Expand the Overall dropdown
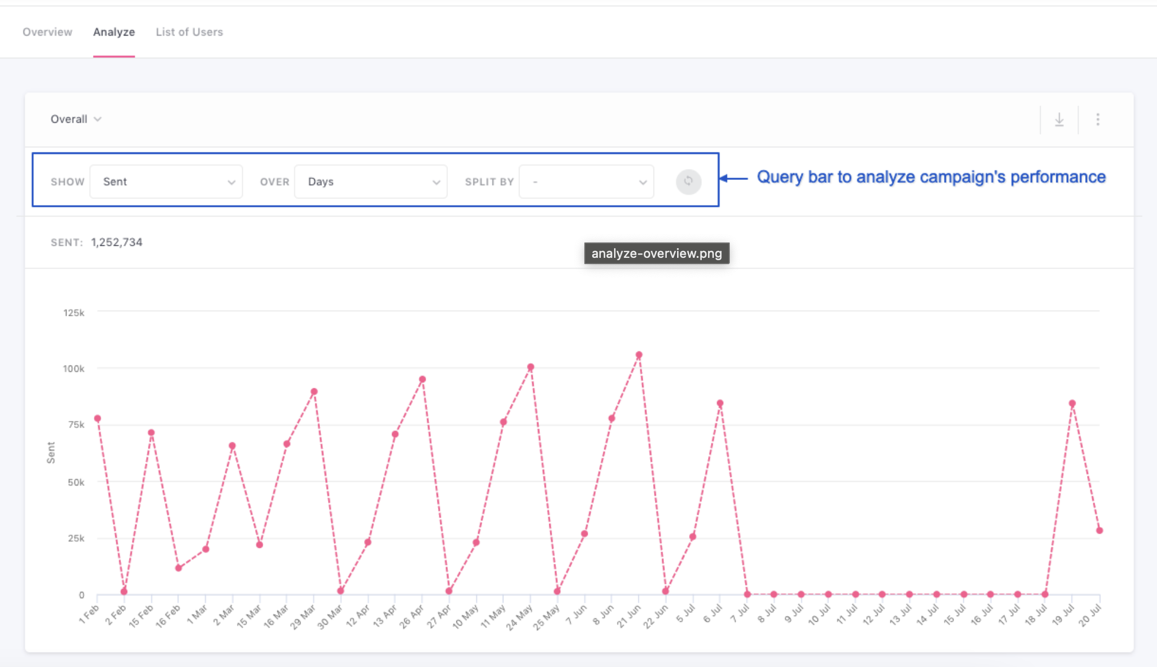The image size is (1157, 667). coord(76,119)
